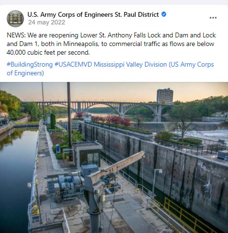Open the U.S. Army Corps of Engineers St. Paul District page
This screenshot has height=233, width=228.
click(93, 14)
